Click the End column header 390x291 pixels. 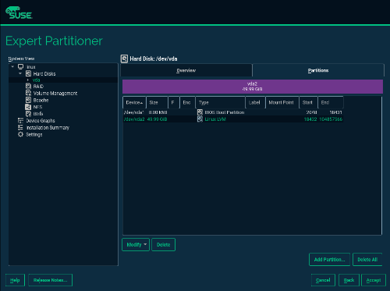coord(331,102)
